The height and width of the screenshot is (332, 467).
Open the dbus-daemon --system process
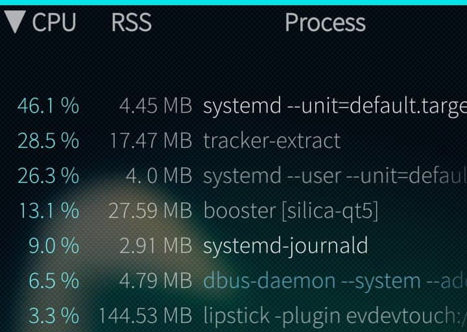click(x=335, y=281)
